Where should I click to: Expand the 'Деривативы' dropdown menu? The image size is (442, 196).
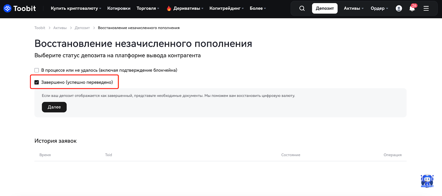185,8
